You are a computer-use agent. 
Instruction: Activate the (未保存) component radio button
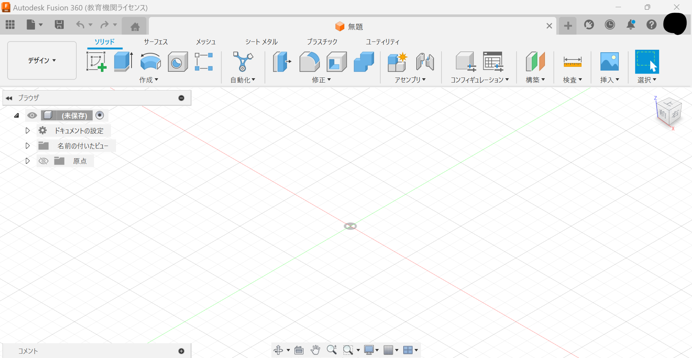(100, 115)
